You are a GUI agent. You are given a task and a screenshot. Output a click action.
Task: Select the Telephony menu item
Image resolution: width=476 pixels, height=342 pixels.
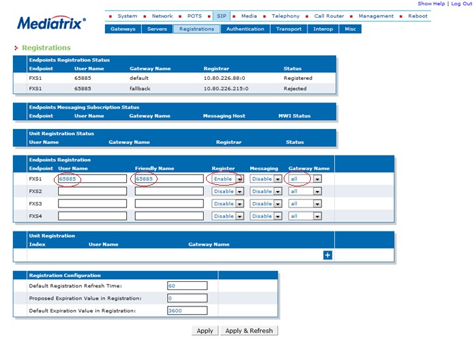(x=285, y=16)
